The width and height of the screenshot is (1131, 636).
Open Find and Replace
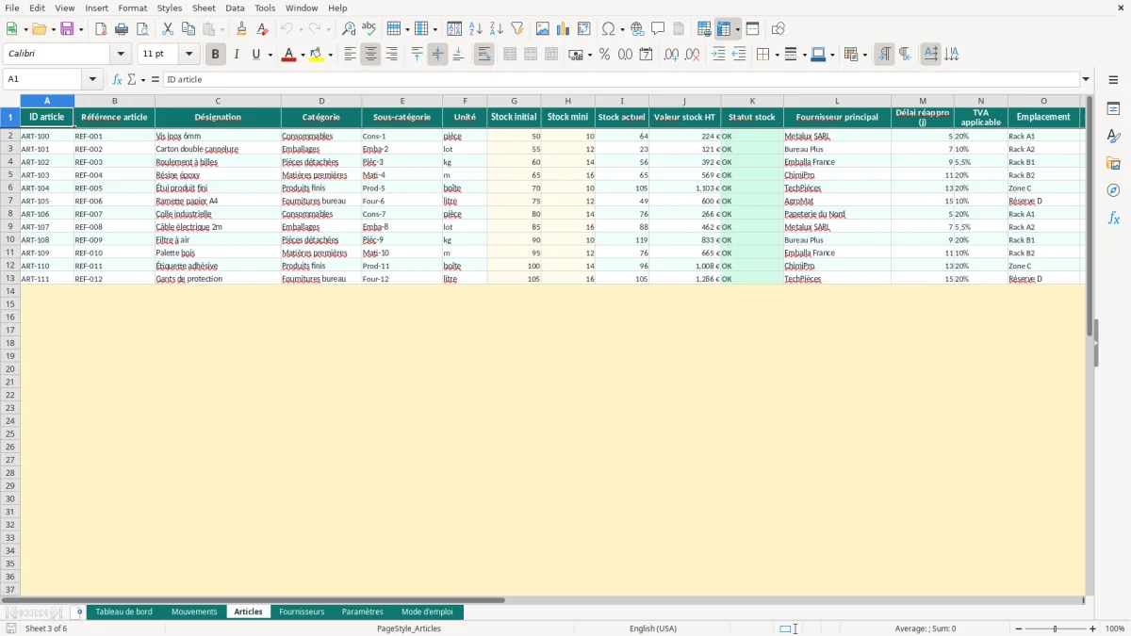[x=349, y=29]
